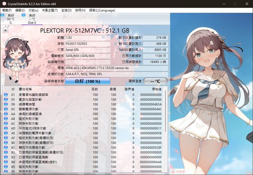253x175 pixels.
Task: Click the status orb in row AB
Action: click(6, 119)
